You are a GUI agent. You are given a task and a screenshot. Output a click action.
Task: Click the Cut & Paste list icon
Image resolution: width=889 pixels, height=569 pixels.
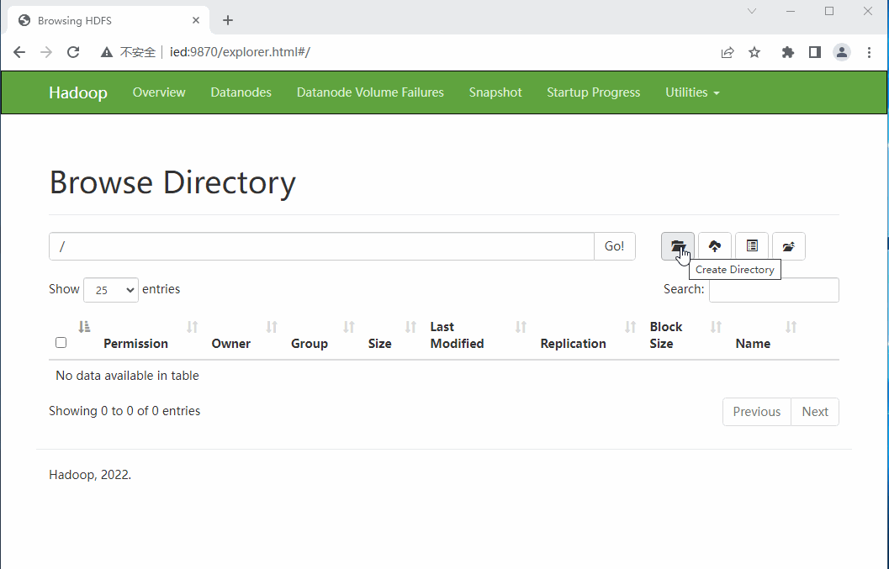[x=752, y=246]
